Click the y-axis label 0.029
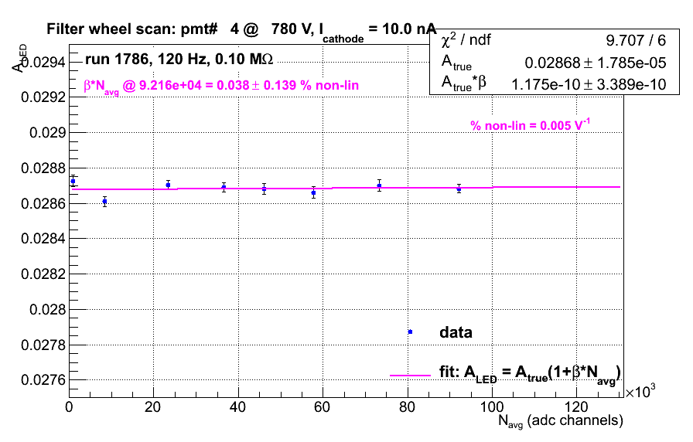Image resolution: width=693 pixels, height=442 pixels. (x=47, y=132)
